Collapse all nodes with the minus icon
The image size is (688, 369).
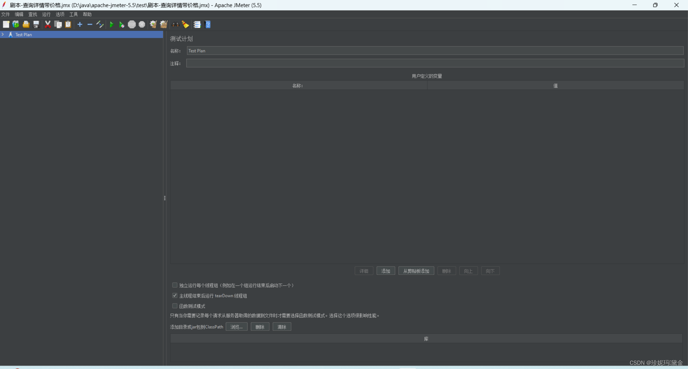coord(90,25)
